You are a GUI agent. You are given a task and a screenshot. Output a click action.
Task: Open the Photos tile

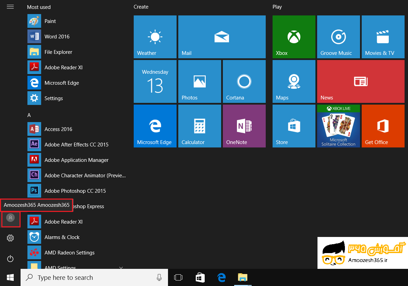[200, 82]
